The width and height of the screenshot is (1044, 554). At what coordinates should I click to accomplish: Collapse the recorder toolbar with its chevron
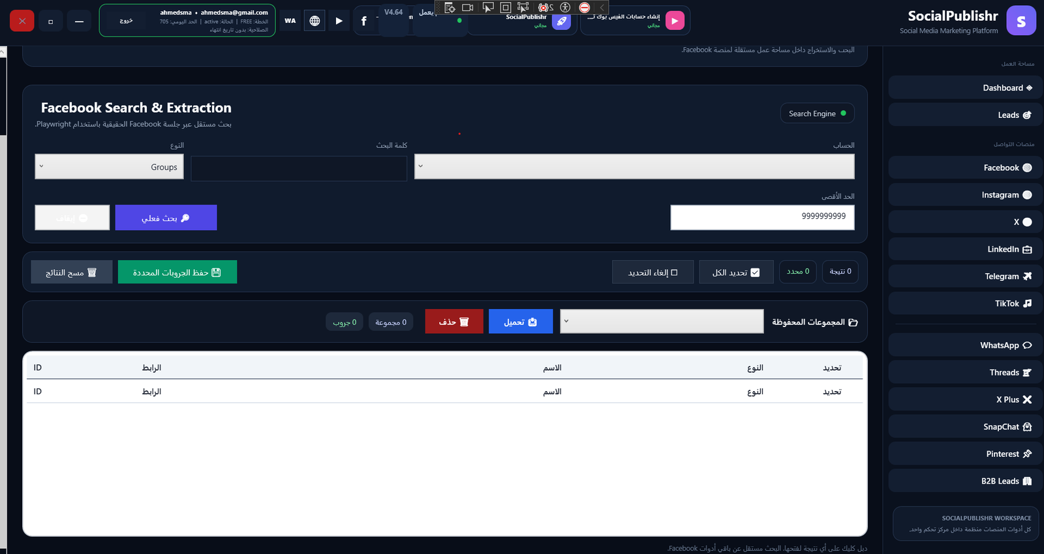coord(602,8)
